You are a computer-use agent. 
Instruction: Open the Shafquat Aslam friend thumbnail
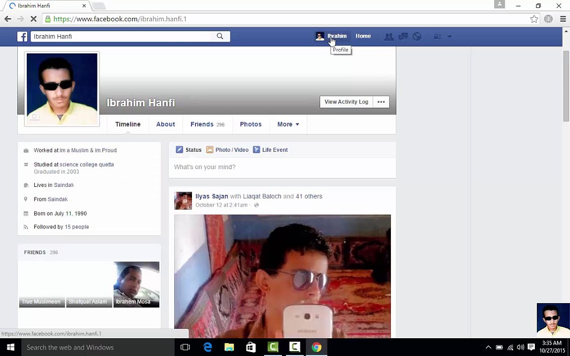point(89,284)
